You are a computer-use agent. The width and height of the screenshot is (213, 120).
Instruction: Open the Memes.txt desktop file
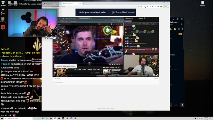(x=203, y=3)
